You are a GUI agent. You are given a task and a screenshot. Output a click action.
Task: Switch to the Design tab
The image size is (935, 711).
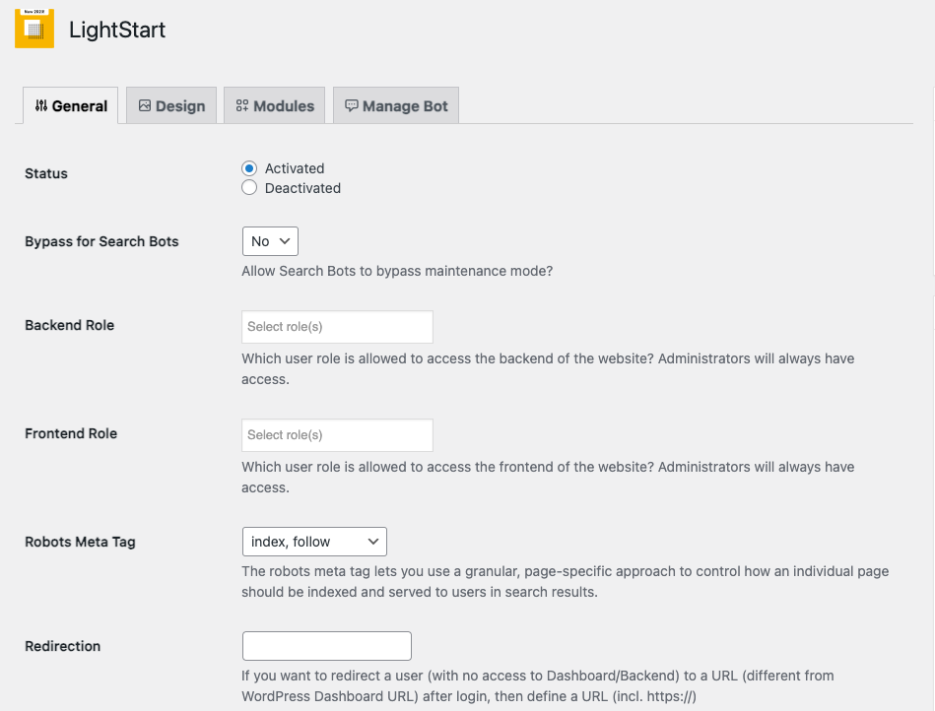point(171,105)
